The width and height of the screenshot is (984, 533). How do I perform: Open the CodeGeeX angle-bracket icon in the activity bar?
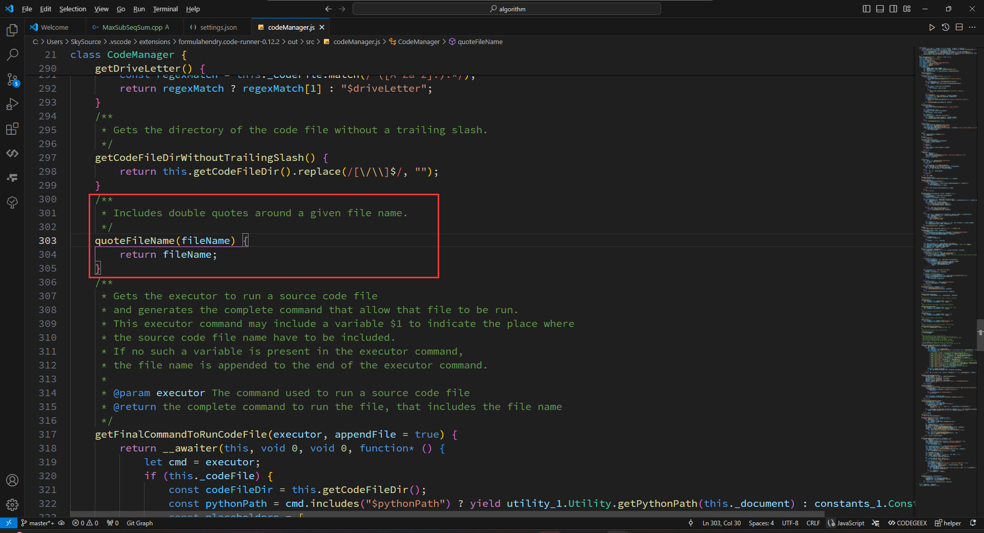12,153
